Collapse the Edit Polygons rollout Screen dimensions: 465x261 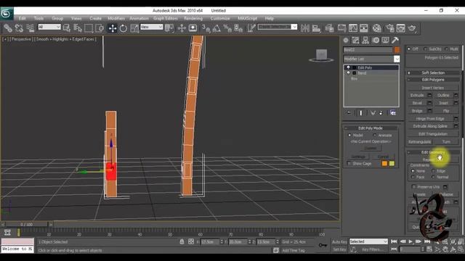[x=433, y=80]
